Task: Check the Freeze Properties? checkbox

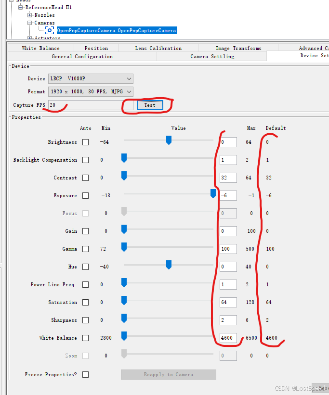Action: (86, 375)
